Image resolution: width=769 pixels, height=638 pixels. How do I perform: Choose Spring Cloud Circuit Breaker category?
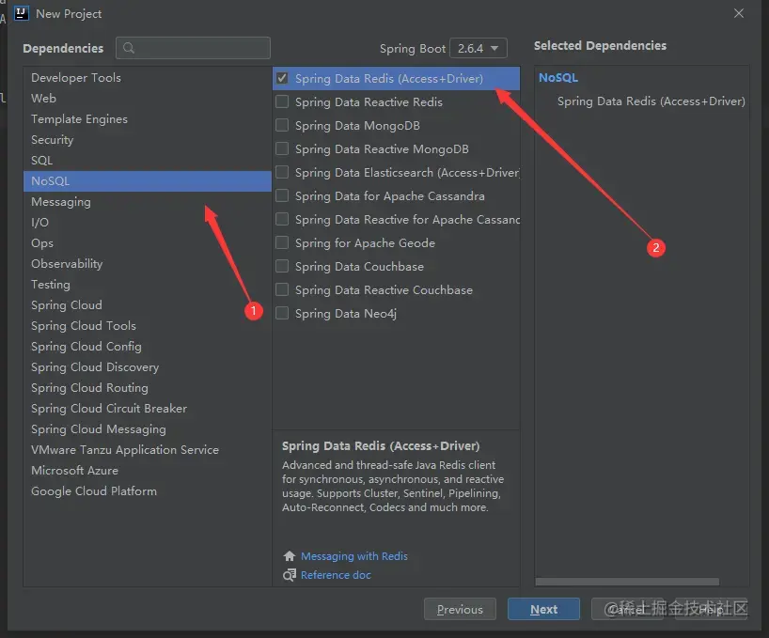(148, 408)
